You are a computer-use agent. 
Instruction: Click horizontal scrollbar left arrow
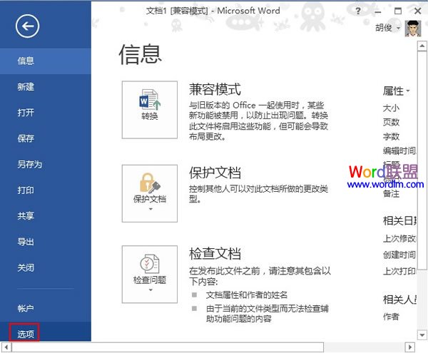coord(6,347)
